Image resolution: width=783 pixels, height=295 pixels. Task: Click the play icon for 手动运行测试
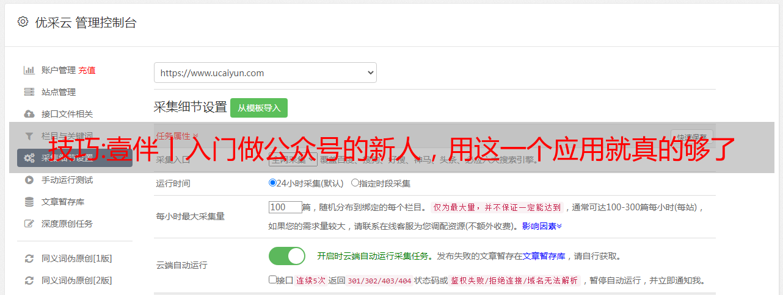(x=29, y=180)
